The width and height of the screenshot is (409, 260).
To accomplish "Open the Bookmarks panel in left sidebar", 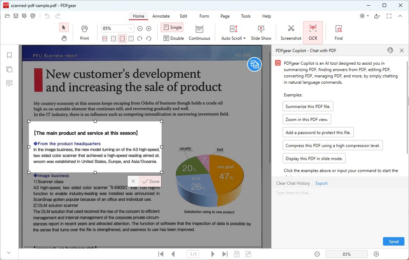I will (9, 55).
